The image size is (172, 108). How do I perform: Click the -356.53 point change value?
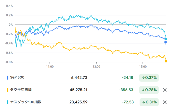pyautogui.click(x=126, y=90)
